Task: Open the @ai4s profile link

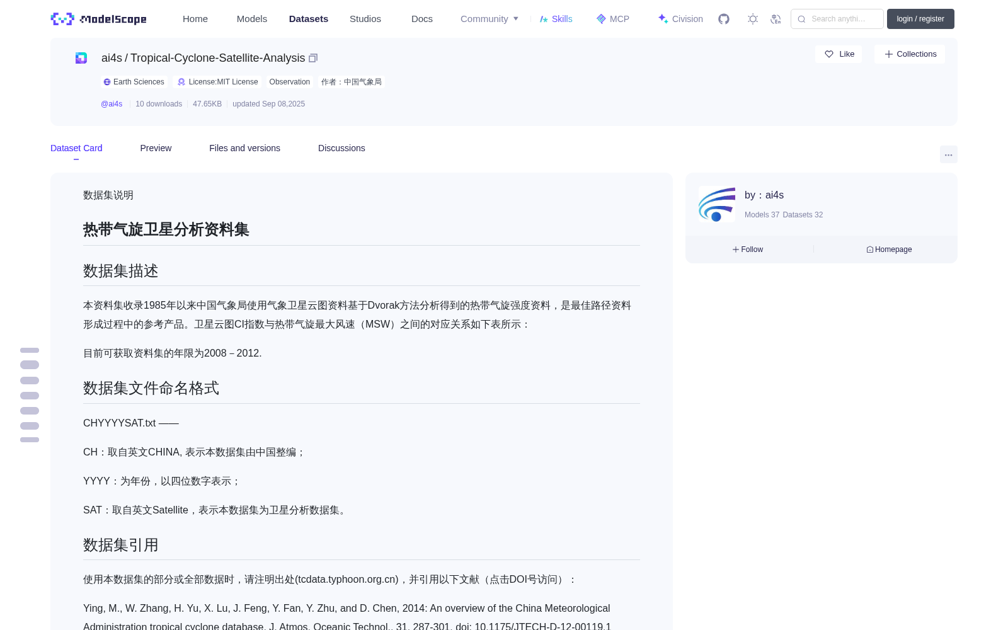Action: click(x=112, y=104)
